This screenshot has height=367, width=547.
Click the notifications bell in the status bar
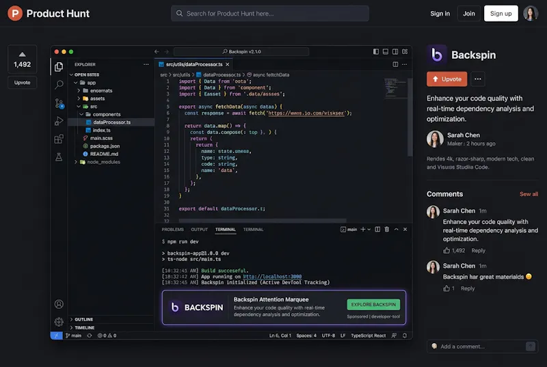click(405, 336)
